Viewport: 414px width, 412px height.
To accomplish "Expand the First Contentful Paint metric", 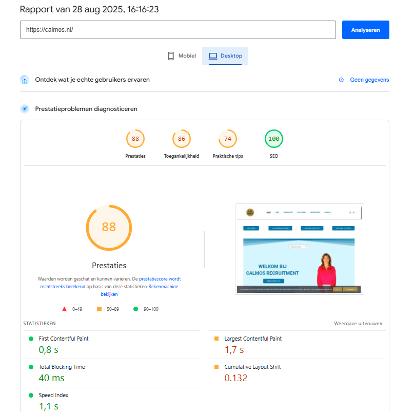I will point(64,339).
